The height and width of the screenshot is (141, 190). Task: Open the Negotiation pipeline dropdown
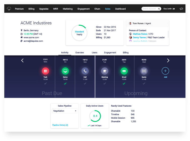(65, 111)
